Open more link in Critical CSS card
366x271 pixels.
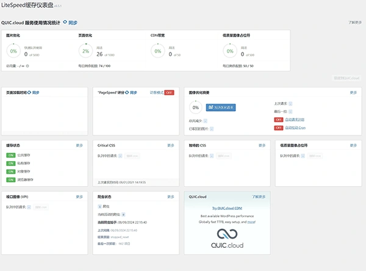pos(171,145)
